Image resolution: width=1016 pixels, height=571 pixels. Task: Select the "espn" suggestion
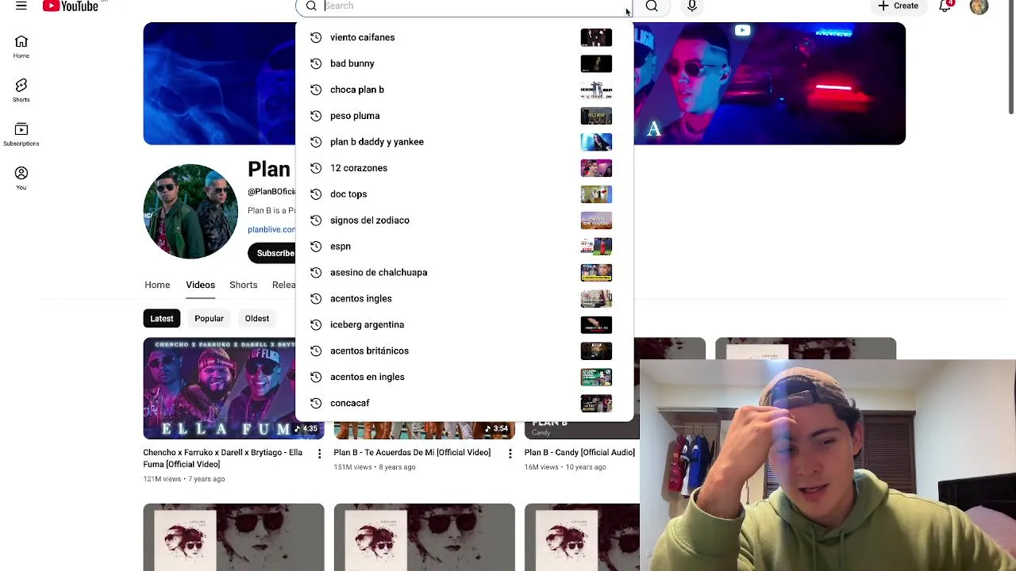coord(464,247)
